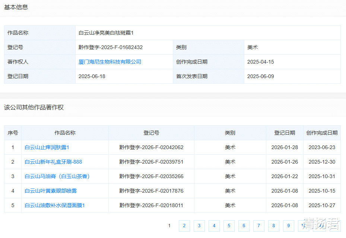
Task: Click registration date value 2025-06-18
Action: point(92,77)
